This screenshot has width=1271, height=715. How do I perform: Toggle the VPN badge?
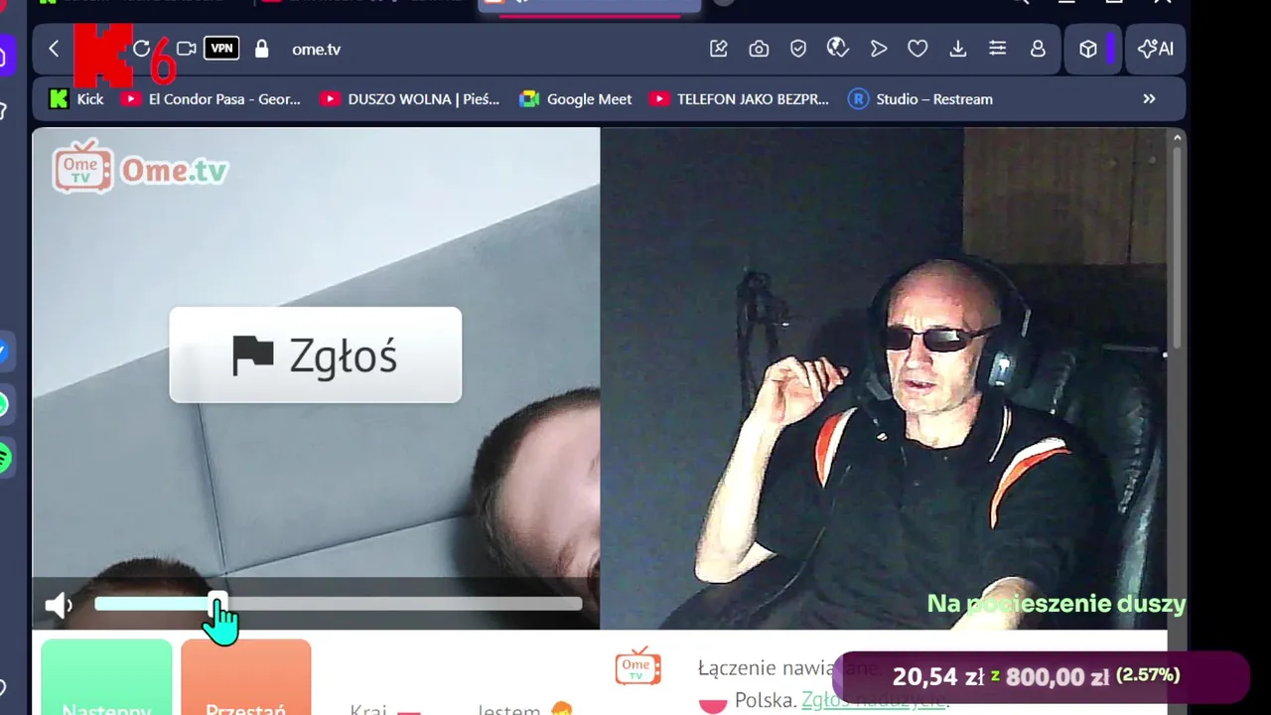[221, 48]
